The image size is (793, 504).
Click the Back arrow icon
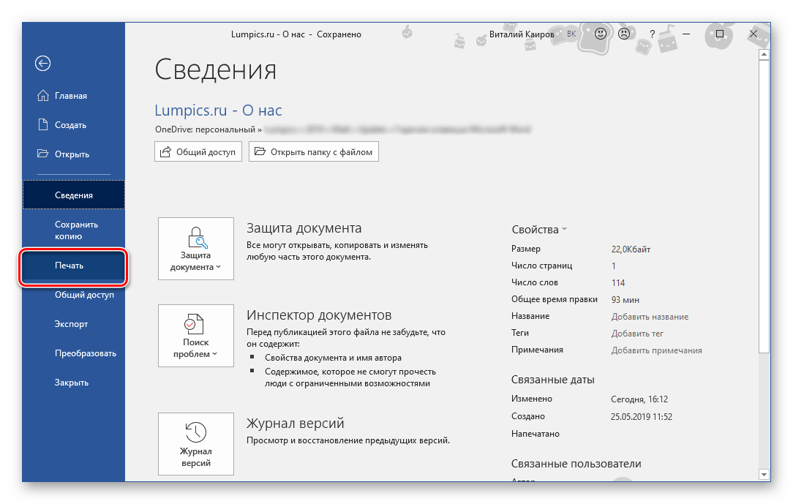click(x=42, y=64)
